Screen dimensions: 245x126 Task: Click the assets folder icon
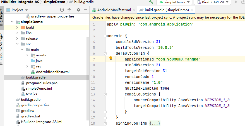[33, 55]
